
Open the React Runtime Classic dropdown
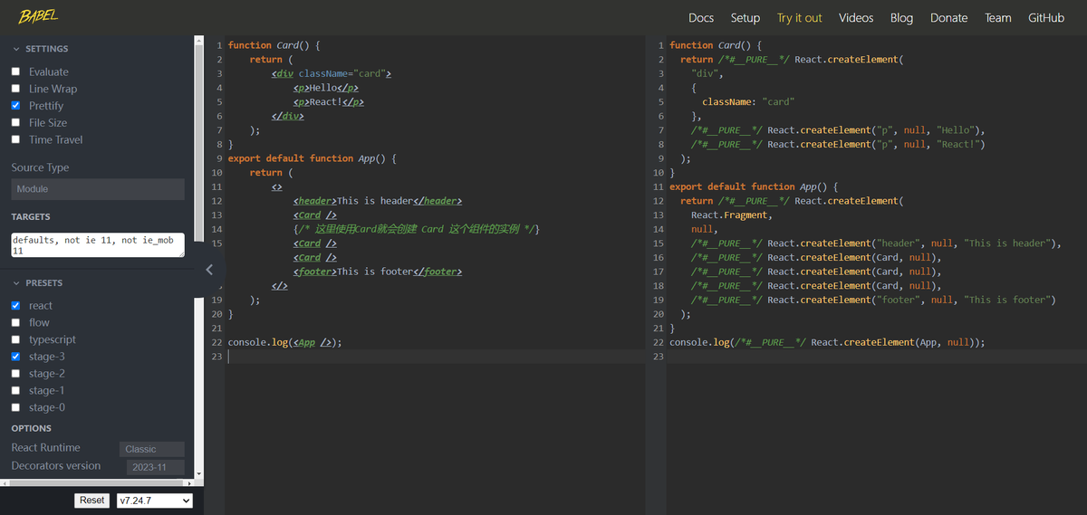[152, 449]
